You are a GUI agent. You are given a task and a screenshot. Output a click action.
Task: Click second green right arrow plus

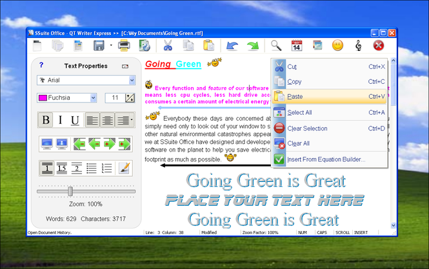coord(125,144)
